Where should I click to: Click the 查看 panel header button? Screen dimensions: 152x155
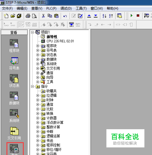point(14,32)
